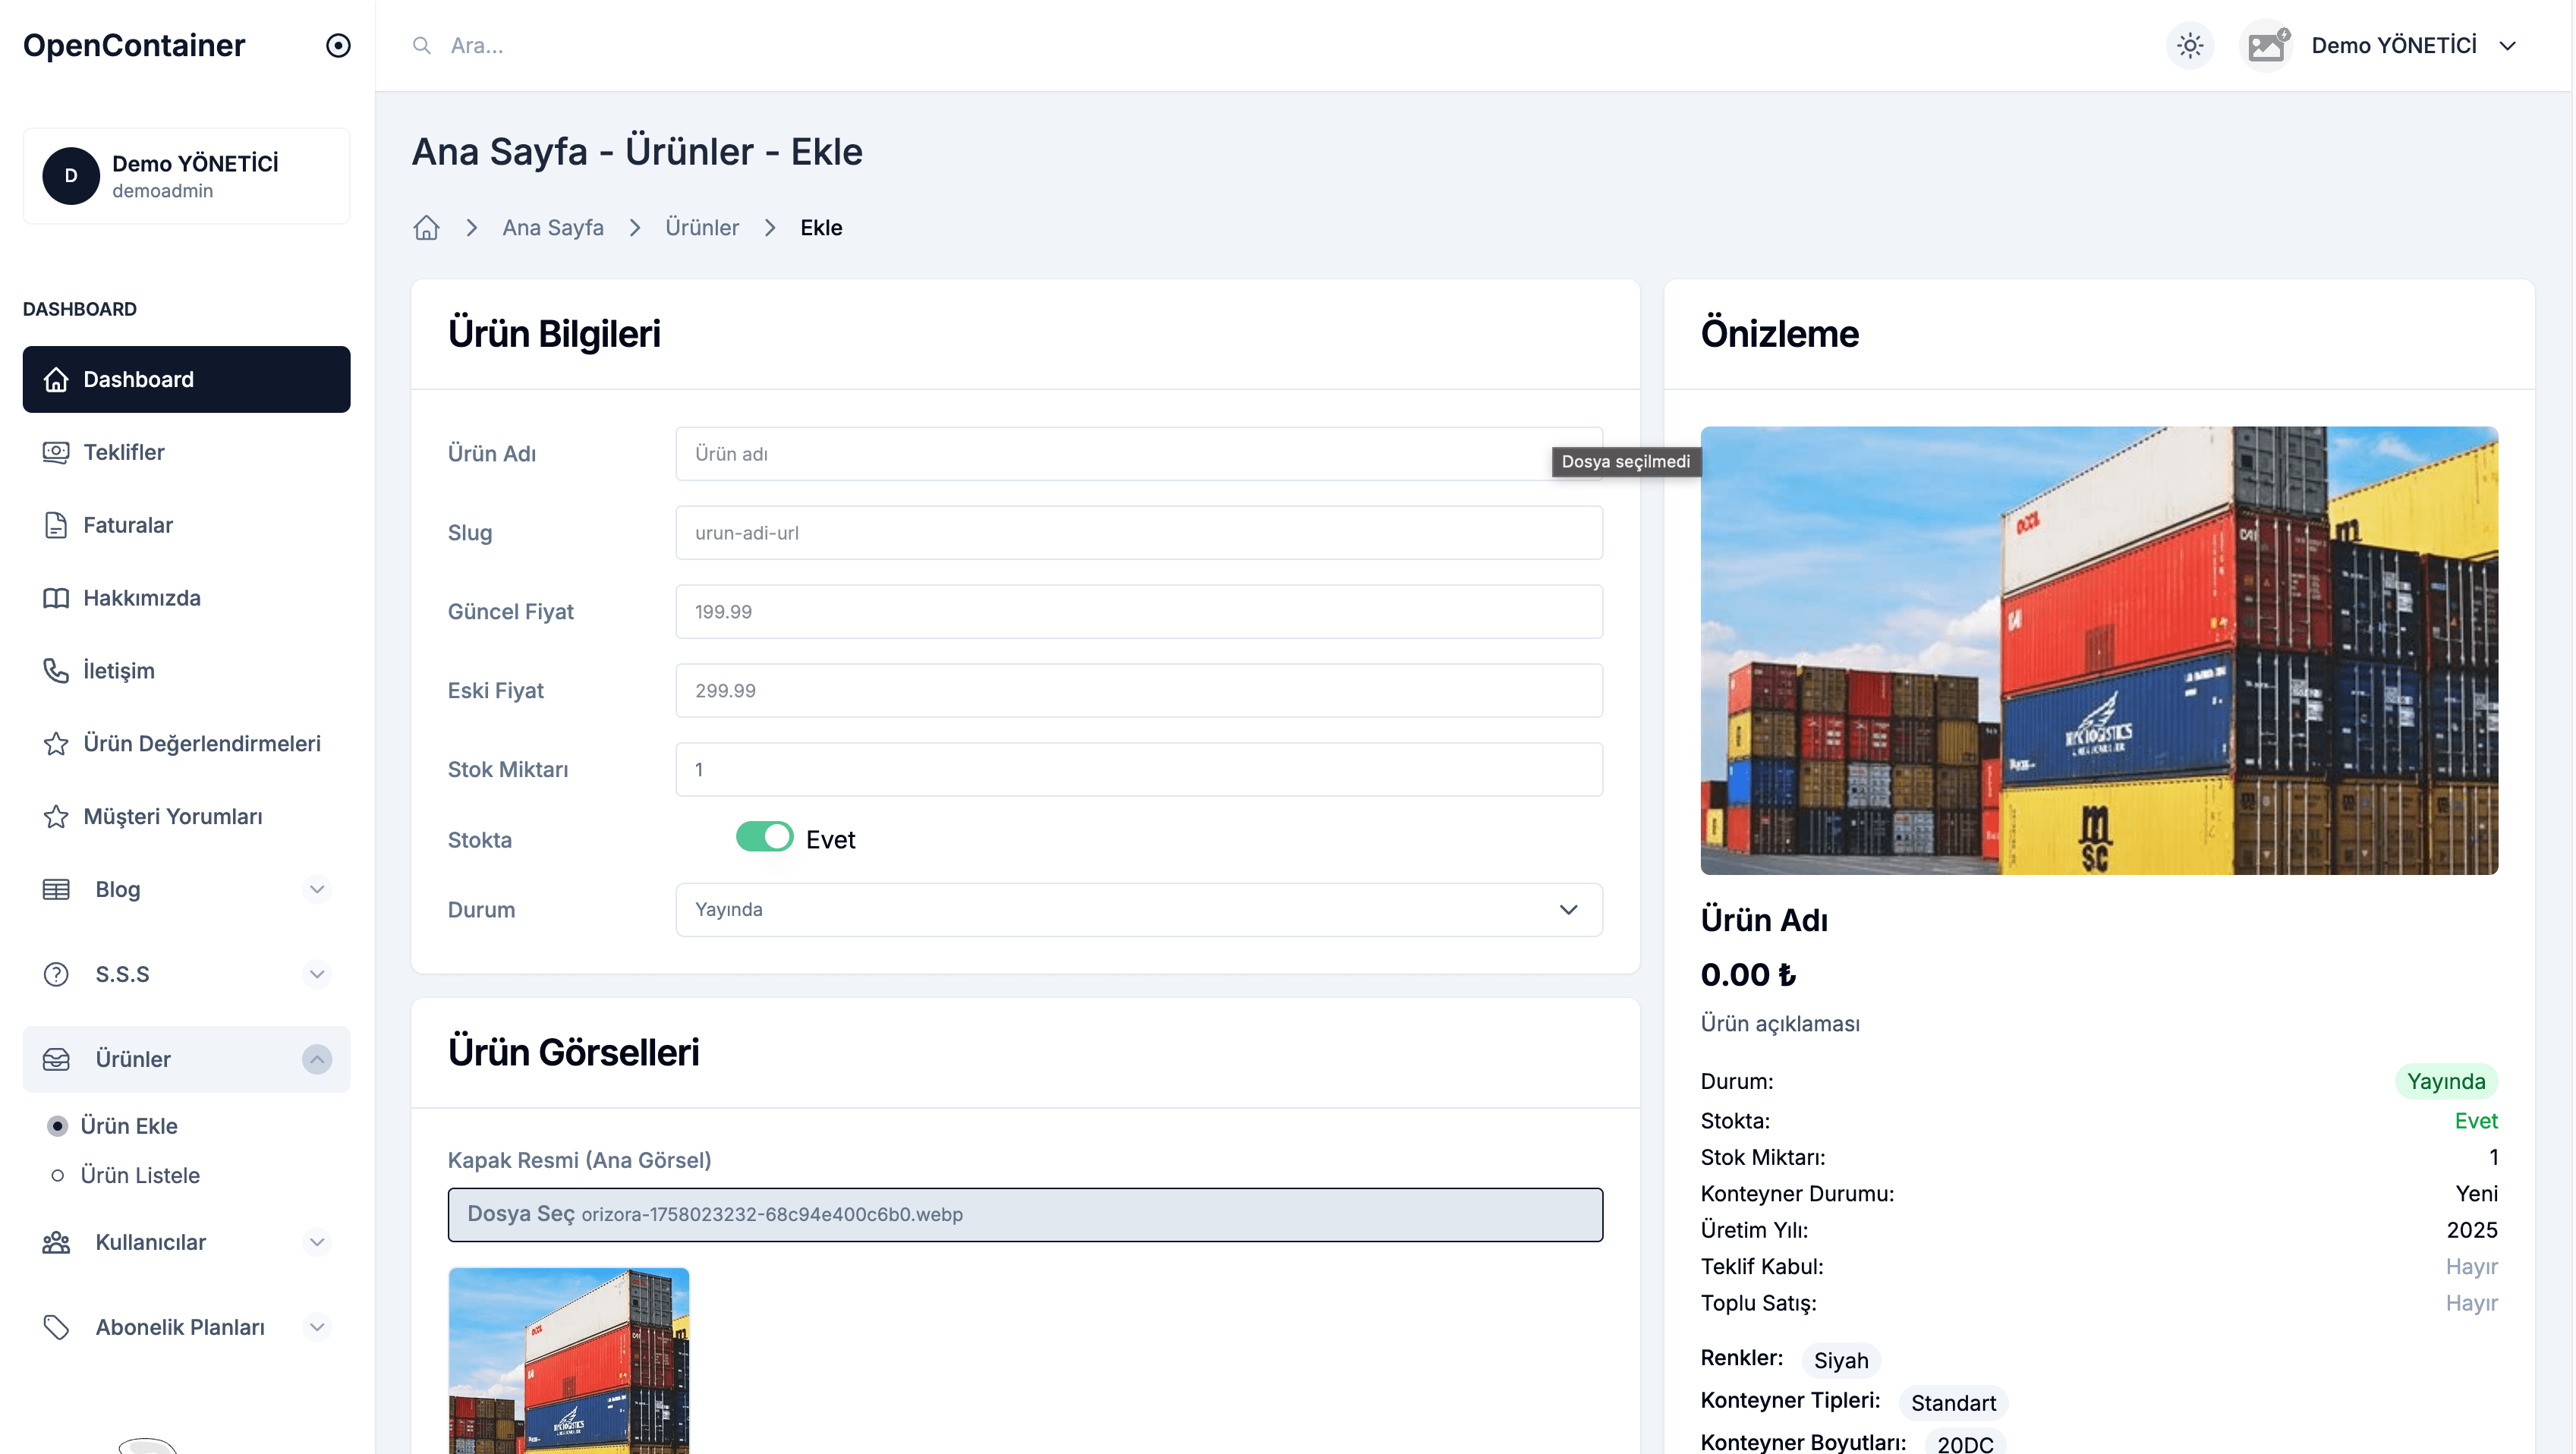Open Ürün Değerlendirmeleri star item
Image resolution: width=2576 pixels, height=1454 pixels.
201,744
